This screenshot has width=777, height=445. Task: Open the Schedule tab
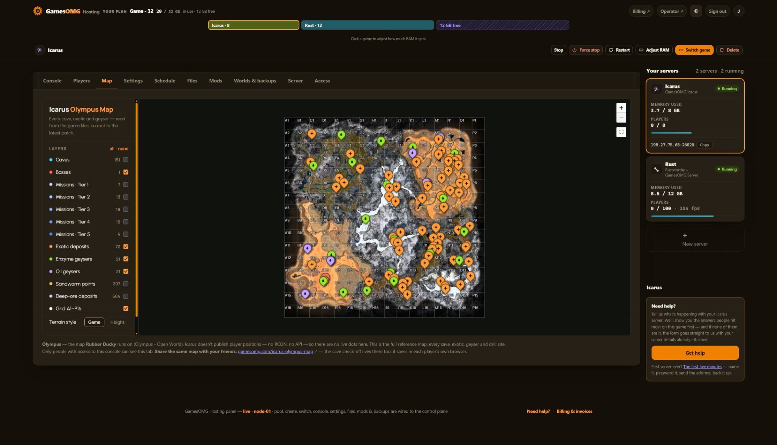(165, 81)
